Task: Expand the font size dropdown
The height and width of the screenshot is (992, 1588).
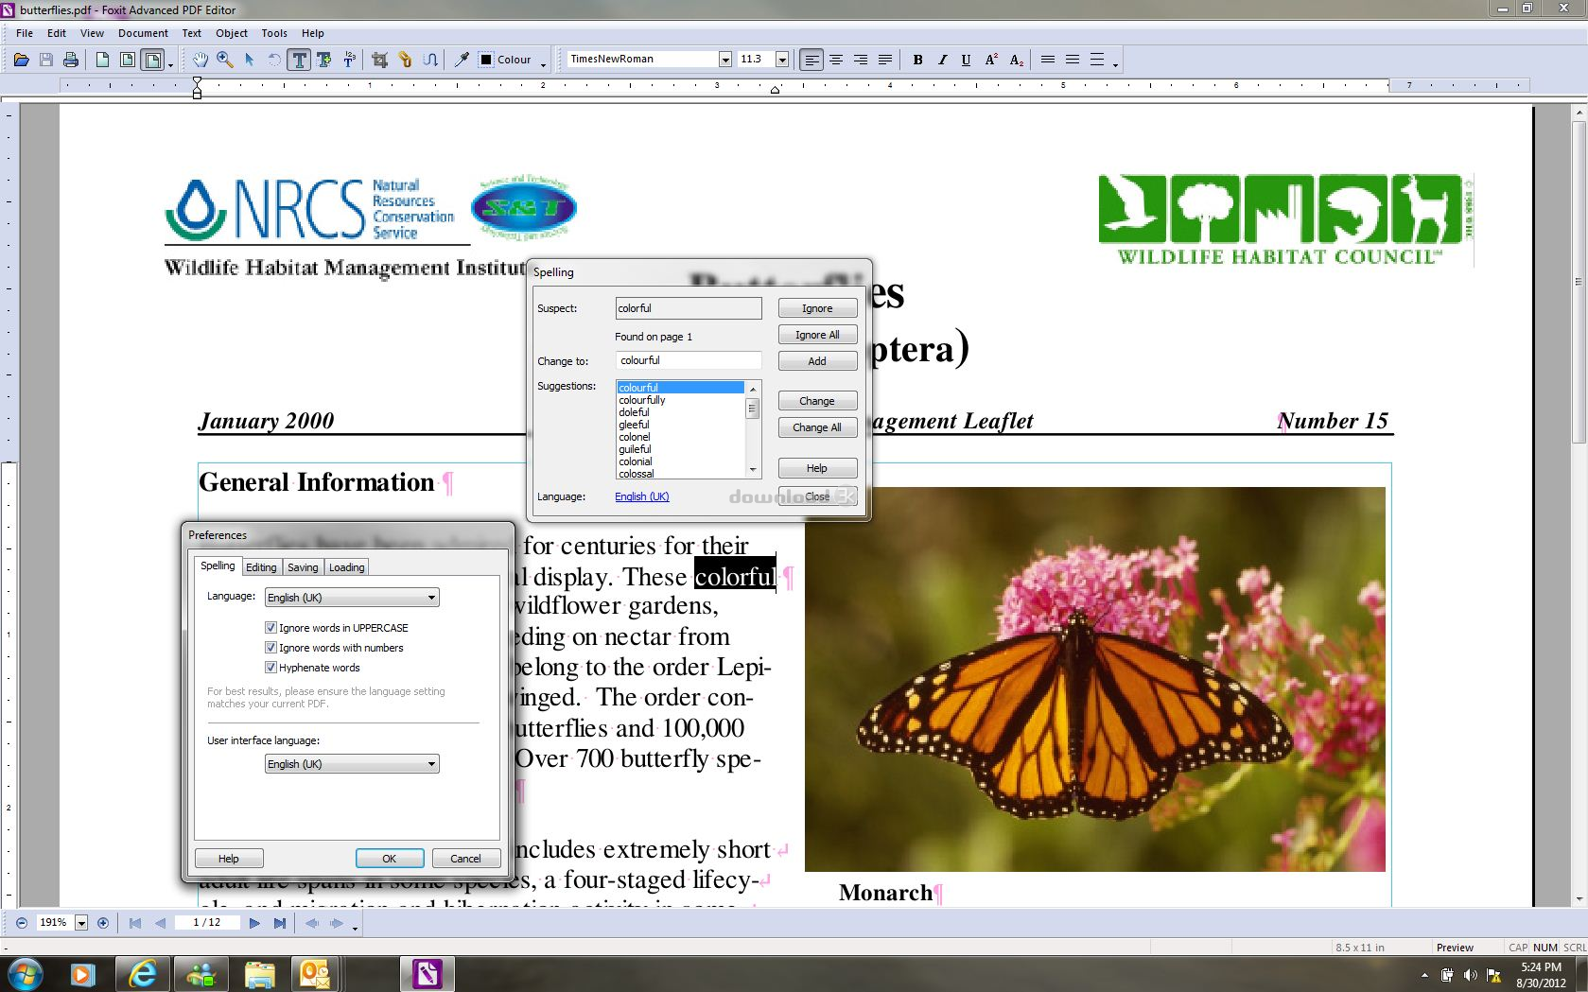Action: [x=781, y=59]
